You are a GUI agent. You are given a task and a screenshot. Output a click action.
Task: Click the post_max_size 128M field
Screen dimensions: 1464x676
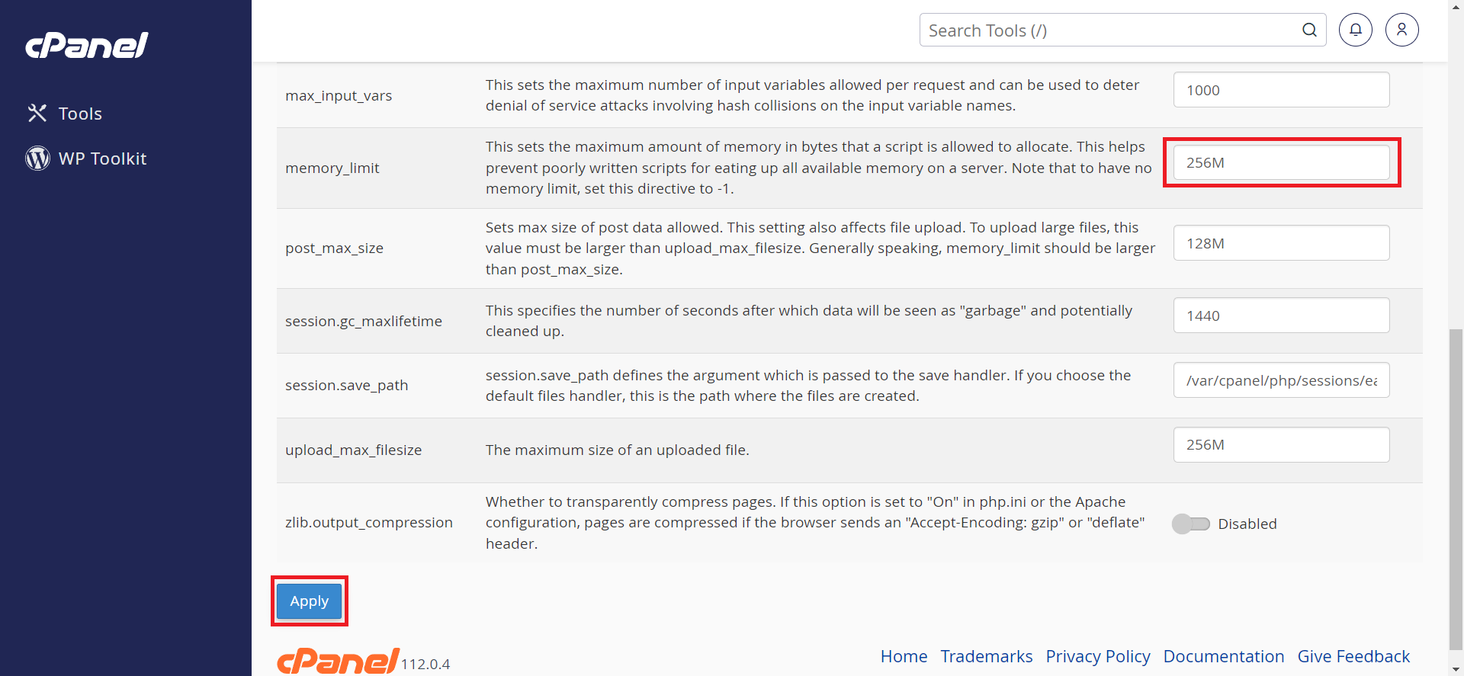1281,243
